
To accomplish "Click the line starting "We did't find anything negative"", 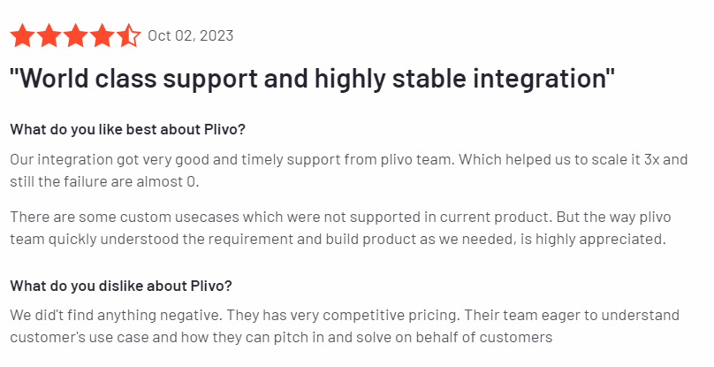I will coord(346,316).
